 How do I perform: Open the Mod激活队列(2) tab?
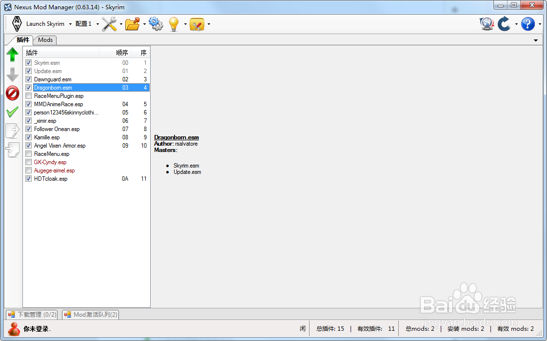coord(91,315)
